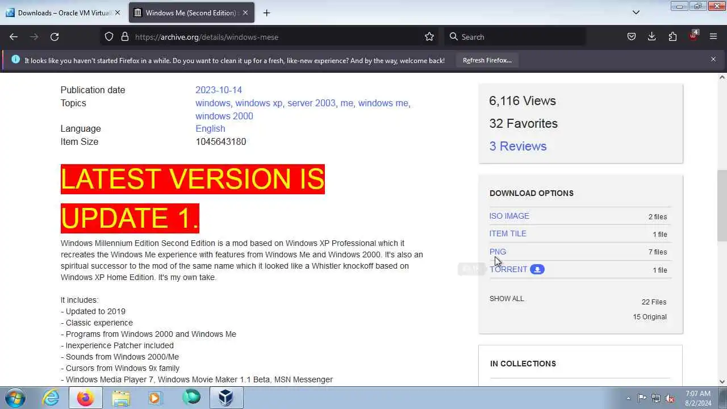727x409 pixels.
Task: Click the English language link
Action: coord(210,128)
